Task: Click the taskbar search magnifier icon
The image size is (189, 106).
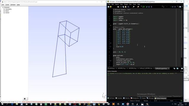Action: point(7,104)
